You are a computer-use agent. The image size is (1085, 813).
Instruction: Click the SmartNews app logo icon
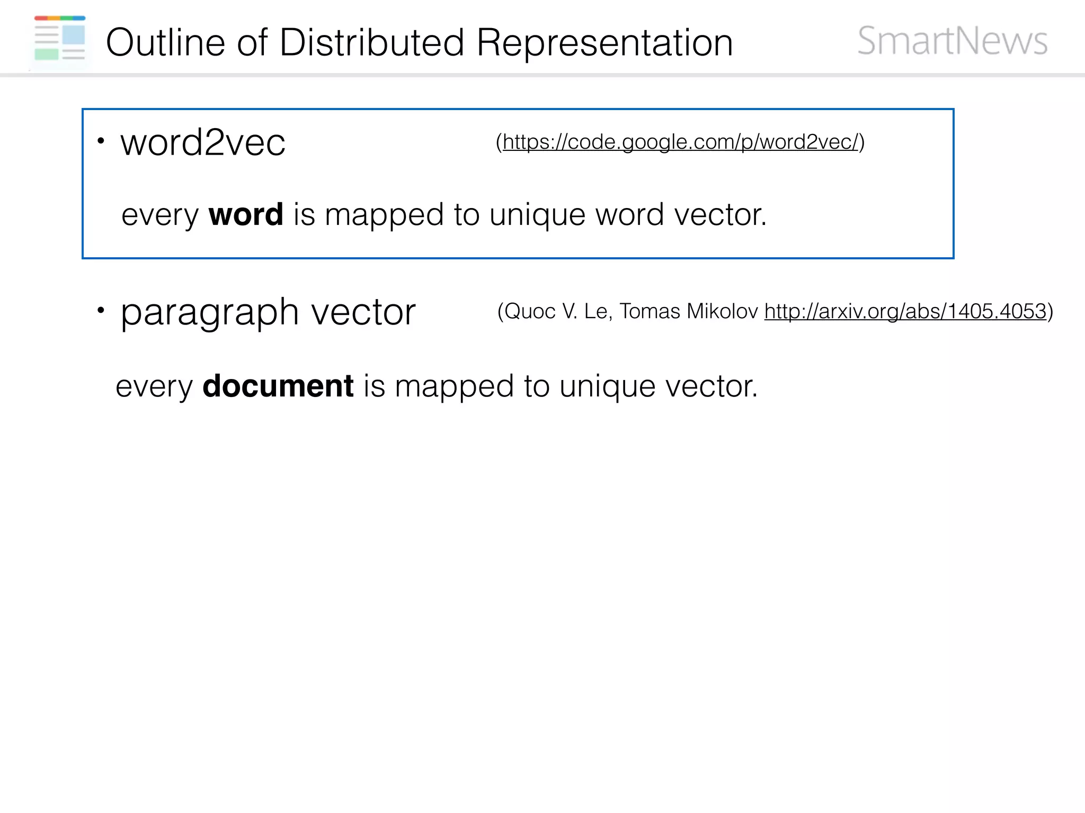[x=60, y=39]
